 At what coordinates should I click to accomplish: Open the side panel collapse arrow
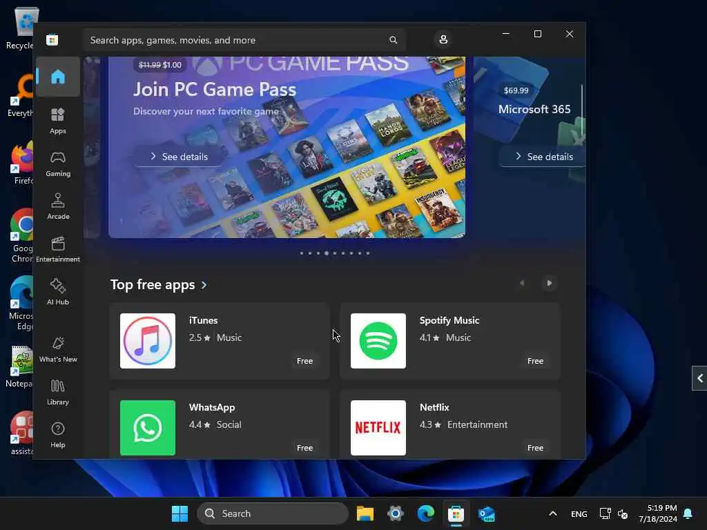point(699,378)
